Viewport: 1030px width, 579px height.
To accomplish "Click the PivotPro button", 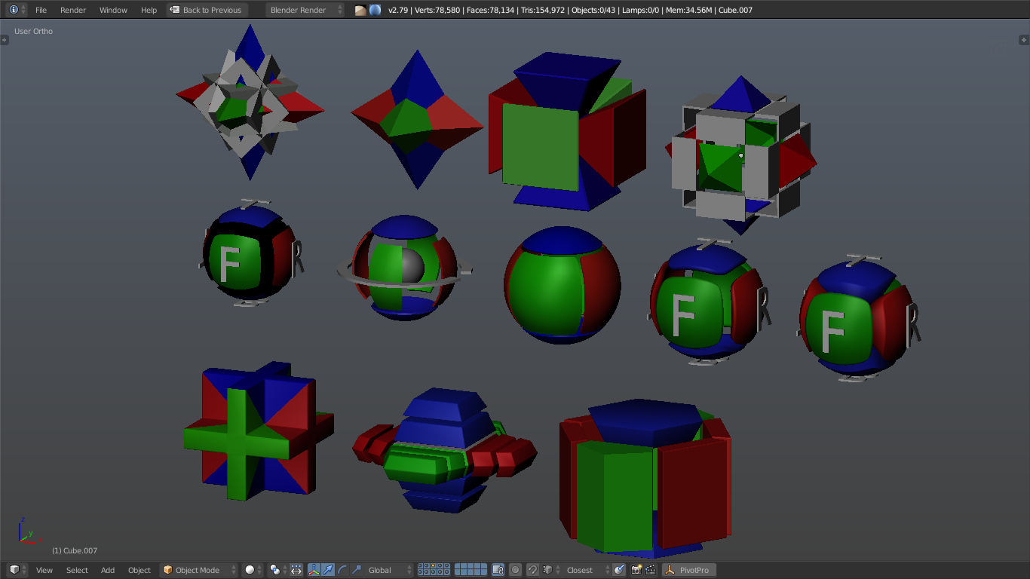I will click(688, 570).
